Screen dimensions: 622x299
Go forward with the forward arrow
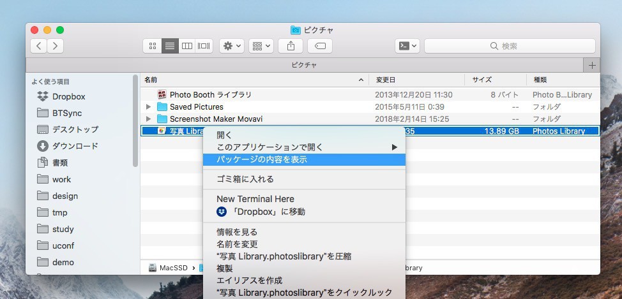[x=56, y=46]
